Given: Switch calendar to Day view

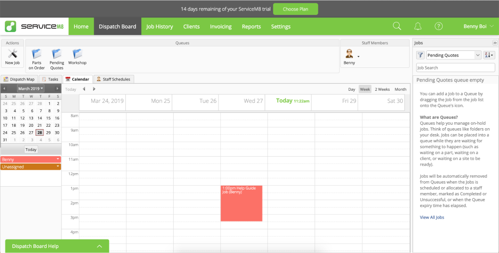Looking at the screenshot, I should click(352, 89).
